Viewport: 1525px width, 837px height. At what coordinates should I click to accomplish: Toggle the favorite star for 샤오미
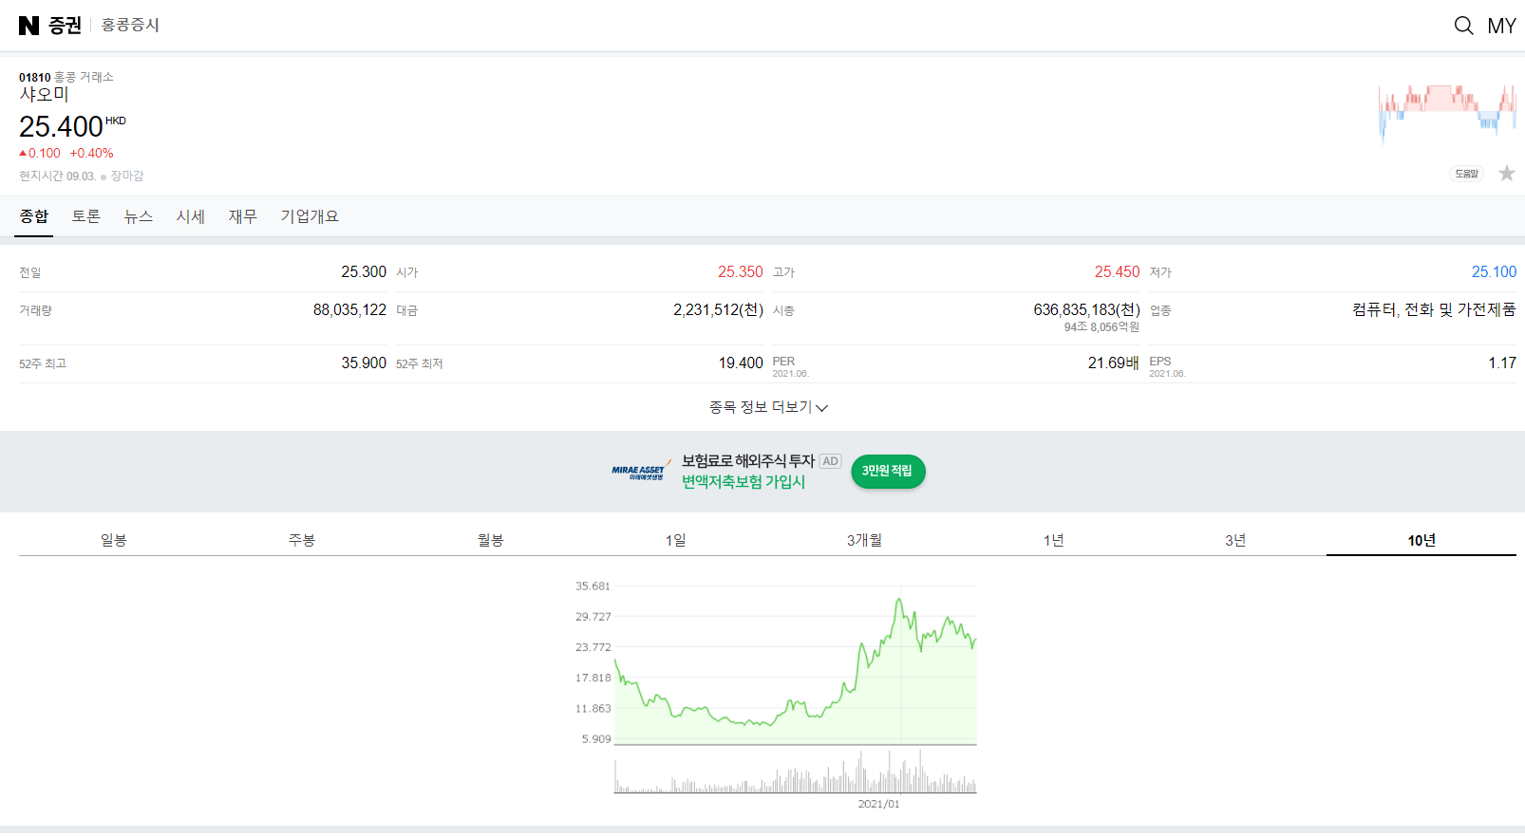1506,174
